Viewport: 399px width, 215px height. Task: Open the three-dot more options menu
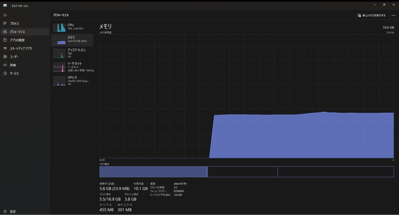[x=393, y=15]
